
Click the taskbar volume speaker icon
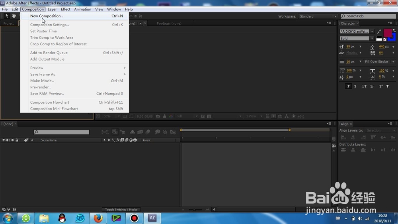point(360,218)
